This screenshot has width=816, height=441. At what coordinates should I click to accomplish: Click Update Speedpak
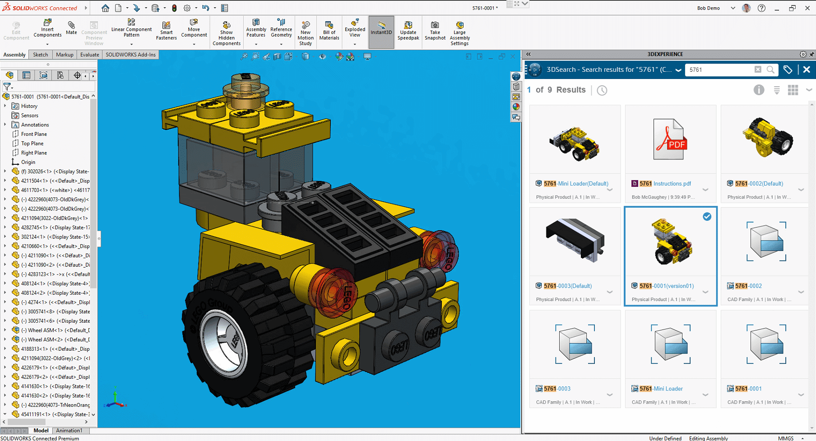(x=408, y=31)
